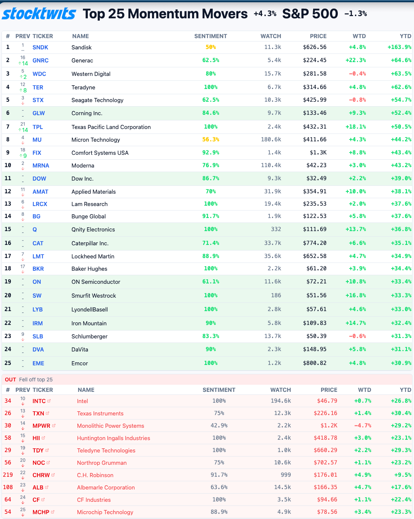Screen dimensions: 414x519
Task: Click the Microchip Technology name link
Action: pos(105,512)
